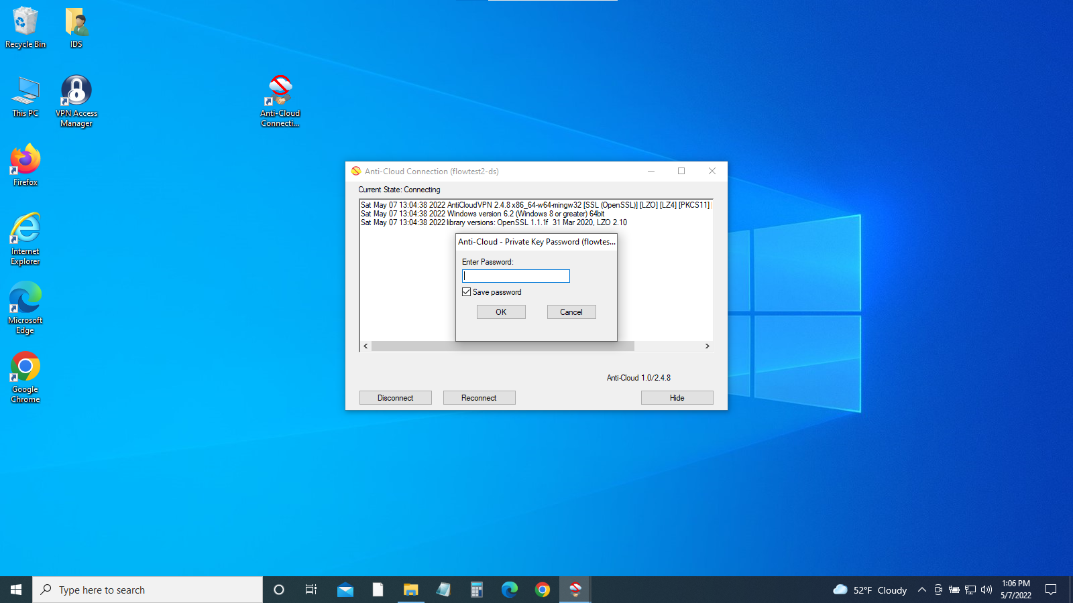The height and width of the screenshot is (603, 1073).
Task: Open the notification center icon
Action: point(1051,590)
